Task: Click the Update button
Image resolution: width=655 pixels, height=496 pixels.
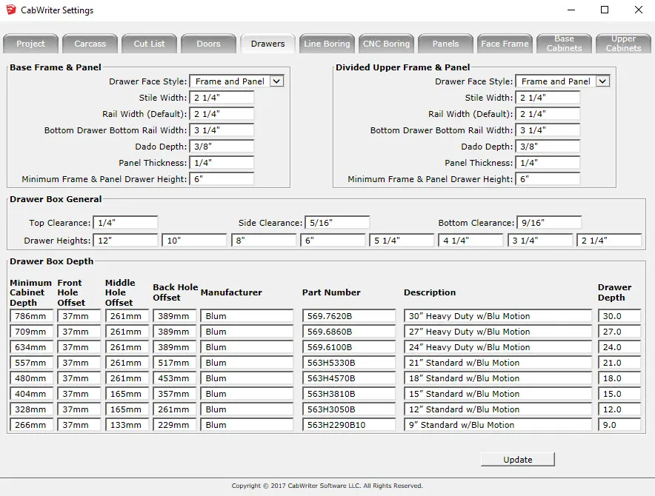Action: [517, 459]
